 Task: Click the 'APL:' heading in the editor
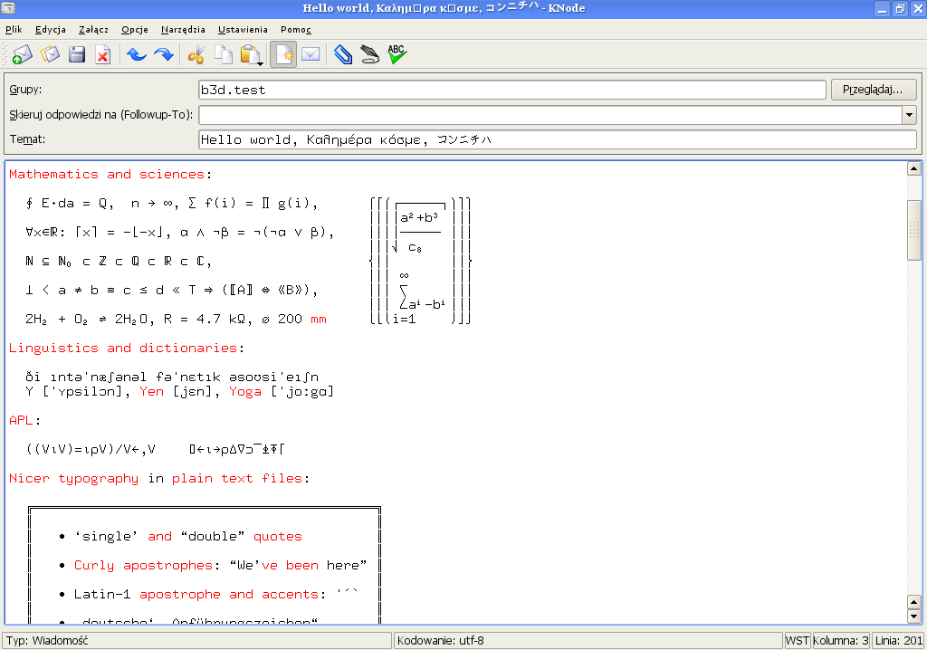(x=24, y=421)
